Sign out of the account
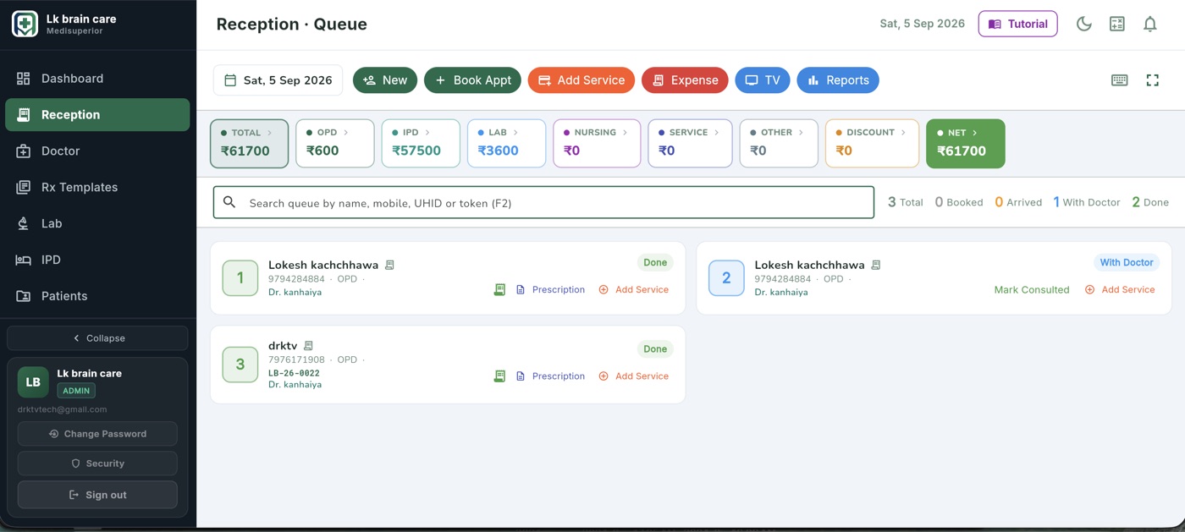Screen dimensions: 1185x532 [97, 495]
